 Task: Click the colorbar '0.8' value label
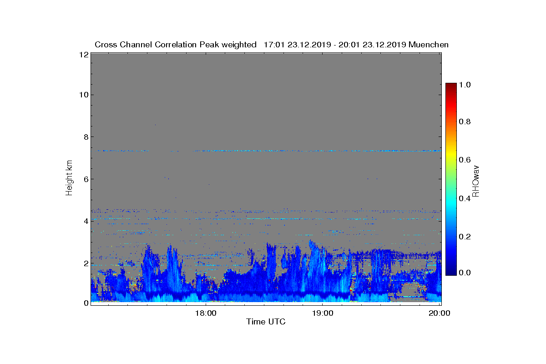point(464,122)
